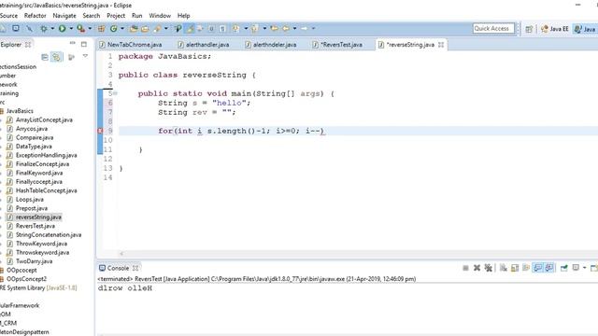
Task: Select the OOpsConcept2 package
Action: [x=26, y=279]
